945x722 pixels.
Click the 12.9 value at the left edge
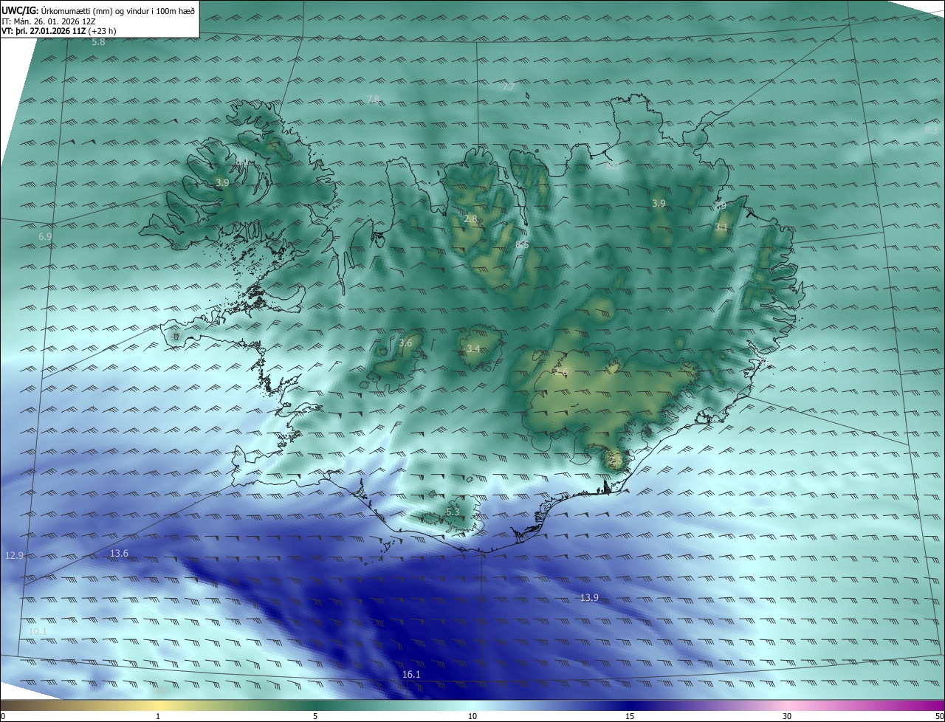tap(15, 555)
